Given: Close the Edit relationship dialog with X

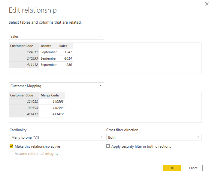Looking at the screenshot, I should point(207,4).
